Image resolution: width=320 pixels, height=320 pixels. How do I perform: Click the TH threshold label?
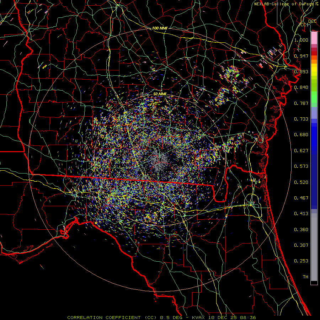tap(305, 277)
